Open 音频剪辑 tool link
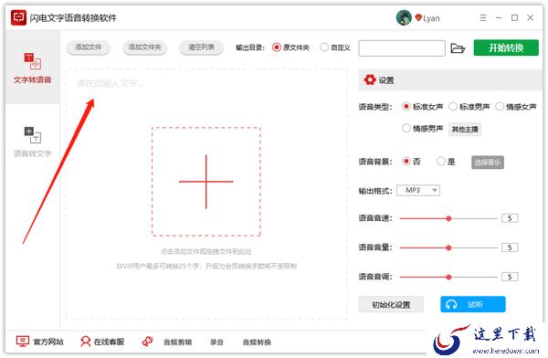This screenshot has width=548, height=358. (x=177, y=342)
